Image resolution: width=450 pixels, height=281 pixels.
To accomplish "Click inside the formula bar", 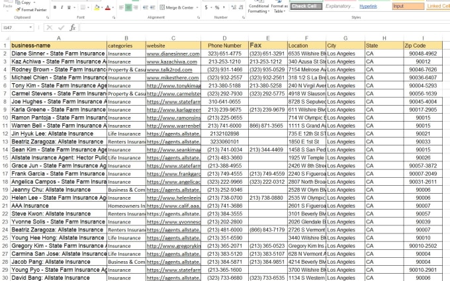I will (x=264, y=28).
